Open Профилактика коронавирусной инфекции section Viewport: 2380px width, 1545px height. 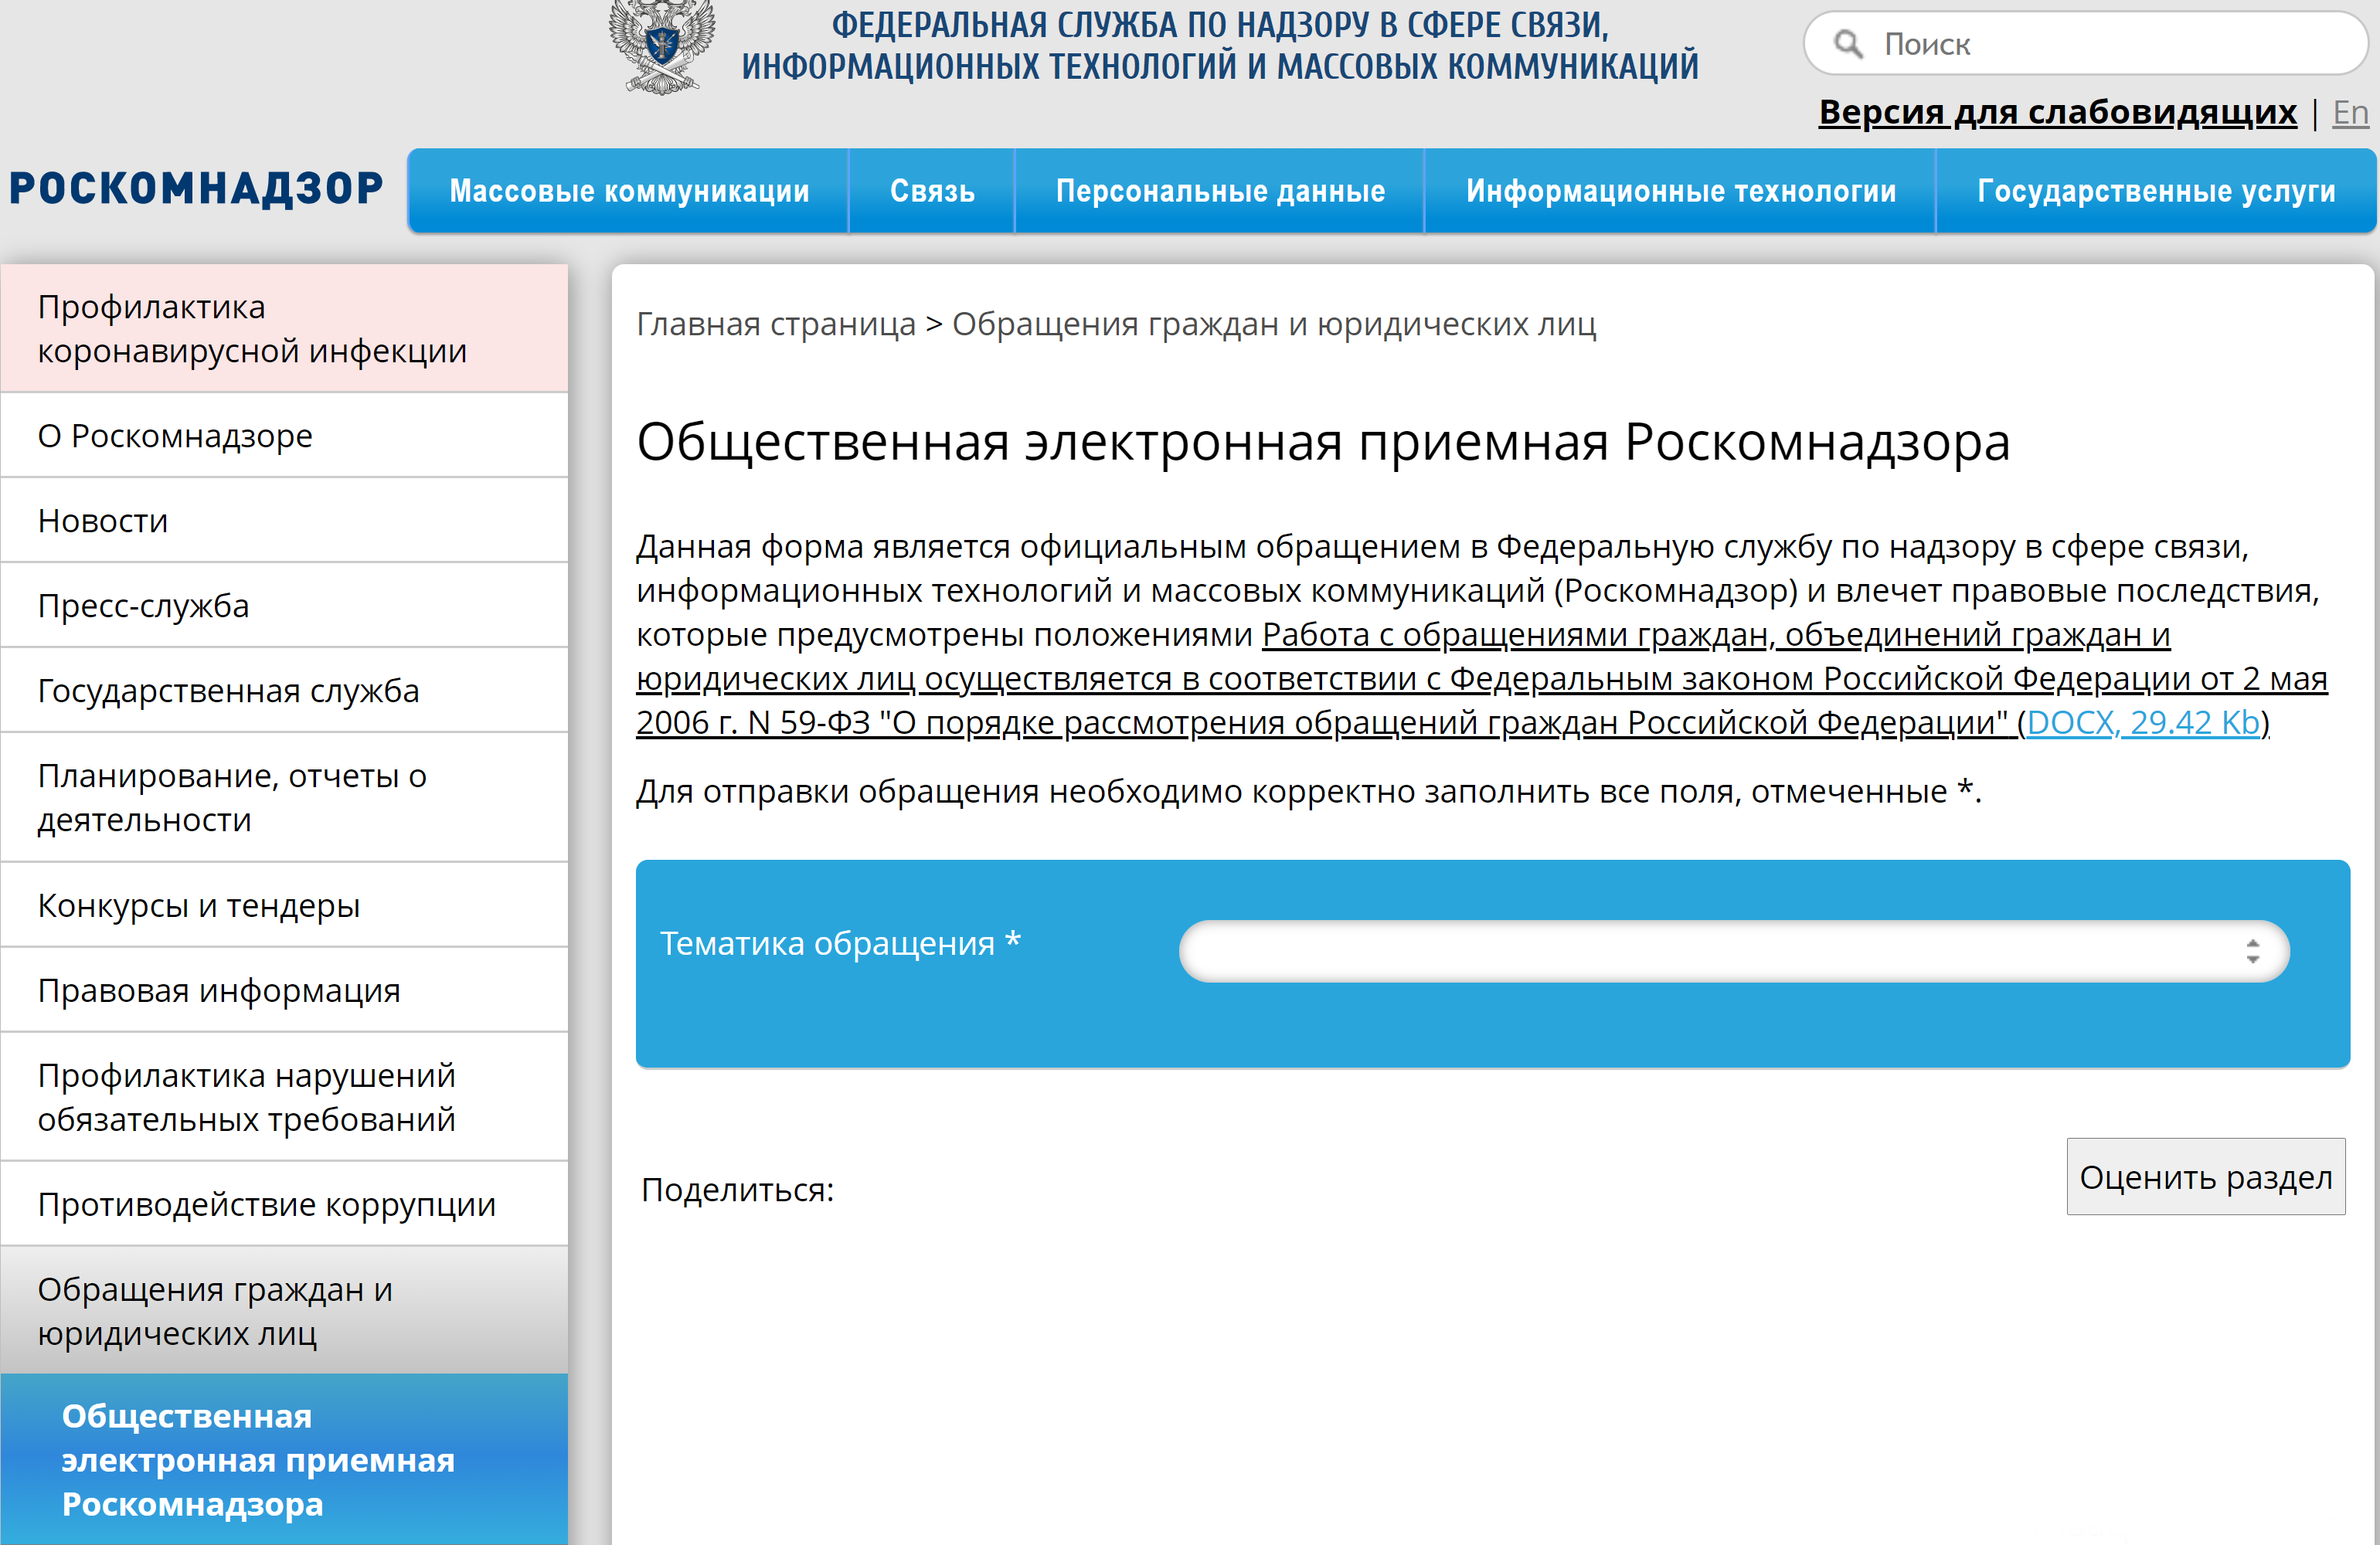point(285,328)
